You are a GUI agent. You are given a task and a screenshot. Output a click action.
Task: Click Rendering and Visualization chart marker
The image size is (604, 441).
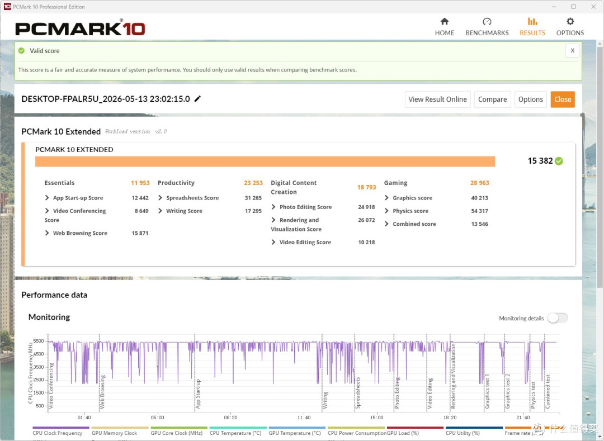coord(453,376)
